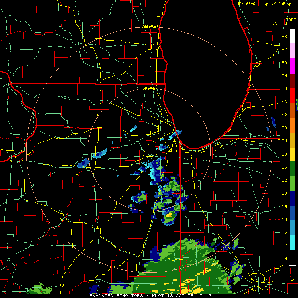Click the black TH legend swatch

point(292,257)
